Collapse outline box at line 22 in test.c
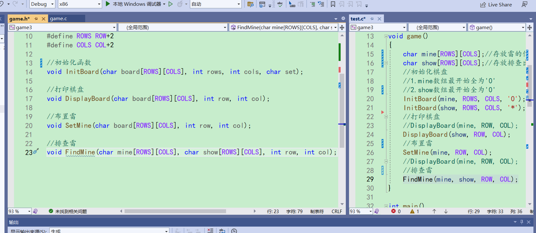The height and width of the screenshot is (233, 536). coord(386,117)
